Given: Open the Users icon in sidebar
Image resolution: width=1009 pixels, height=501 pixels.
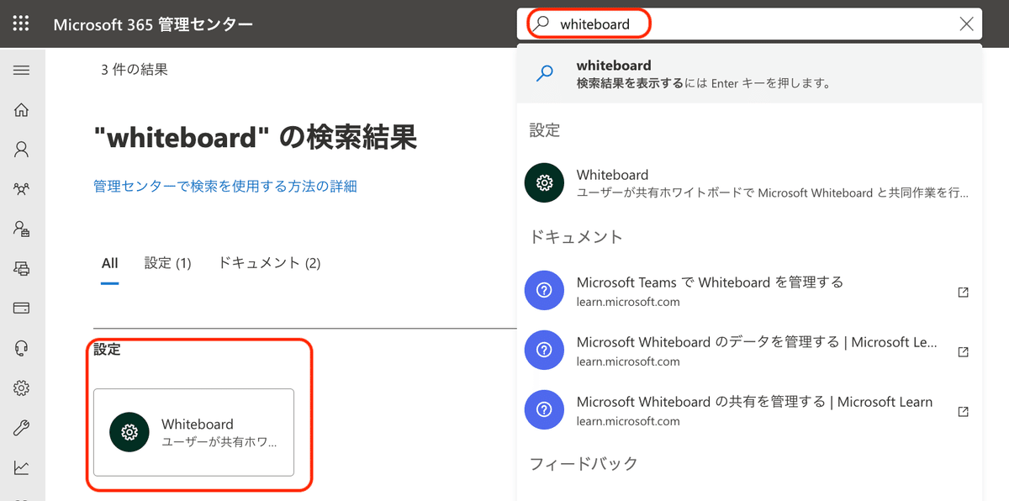Looking at the screenshot, I should [x=22, y=150].
